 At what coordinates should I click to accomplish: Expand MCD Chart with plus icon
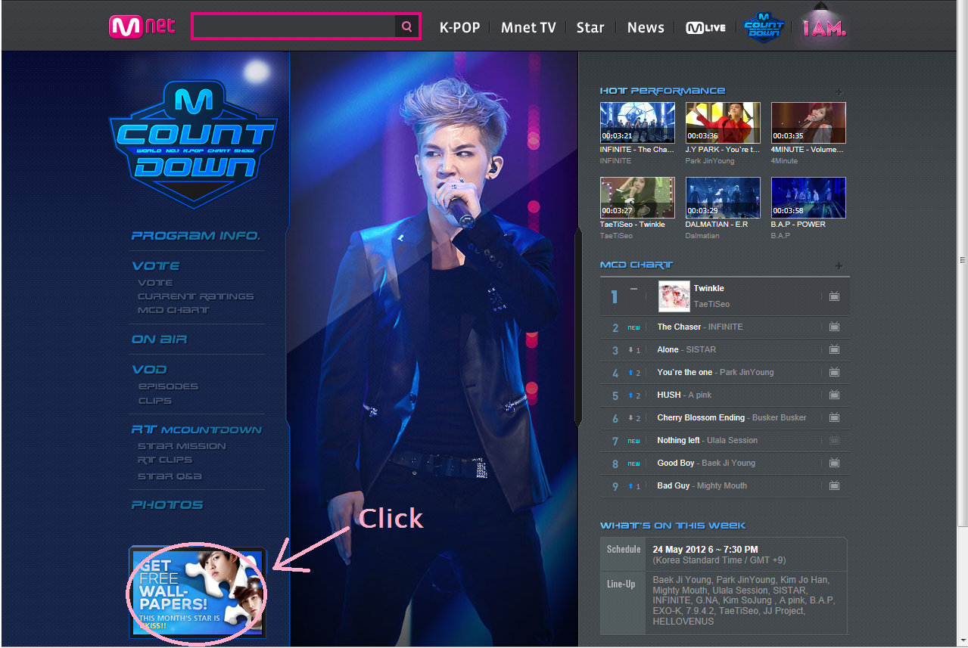(x=839, y=265)
